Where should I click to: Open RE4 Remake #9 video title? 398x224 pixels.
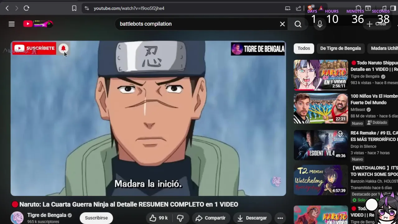[374, 136]
